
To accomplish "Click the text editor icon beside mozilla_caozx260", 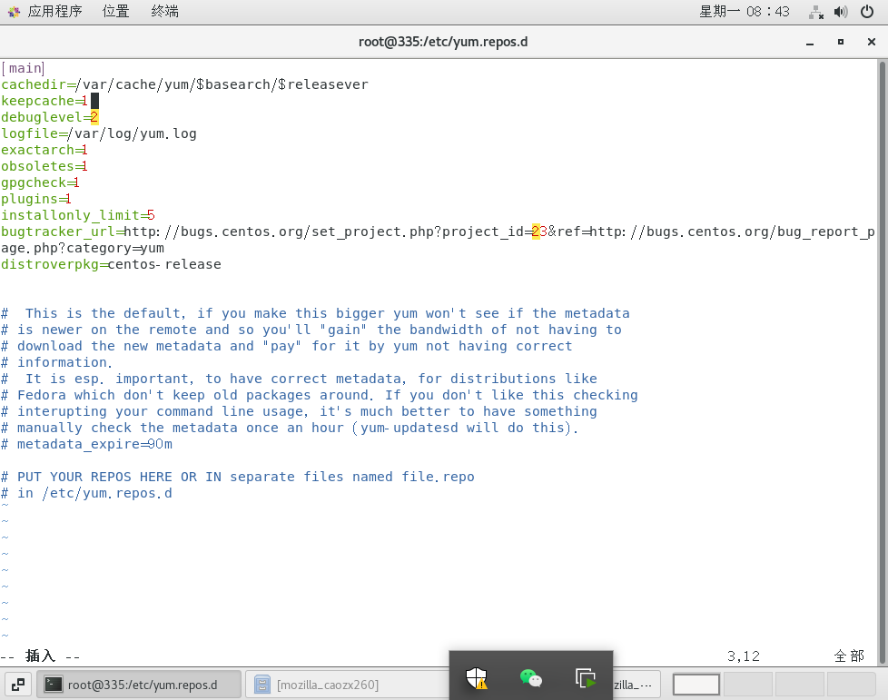I will [x=262, y=685].
